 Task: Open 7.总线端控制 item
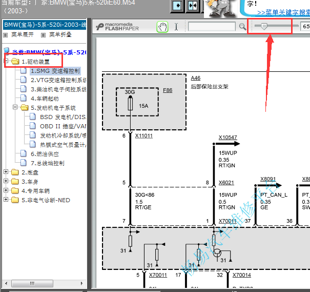[x=48, y=163]
